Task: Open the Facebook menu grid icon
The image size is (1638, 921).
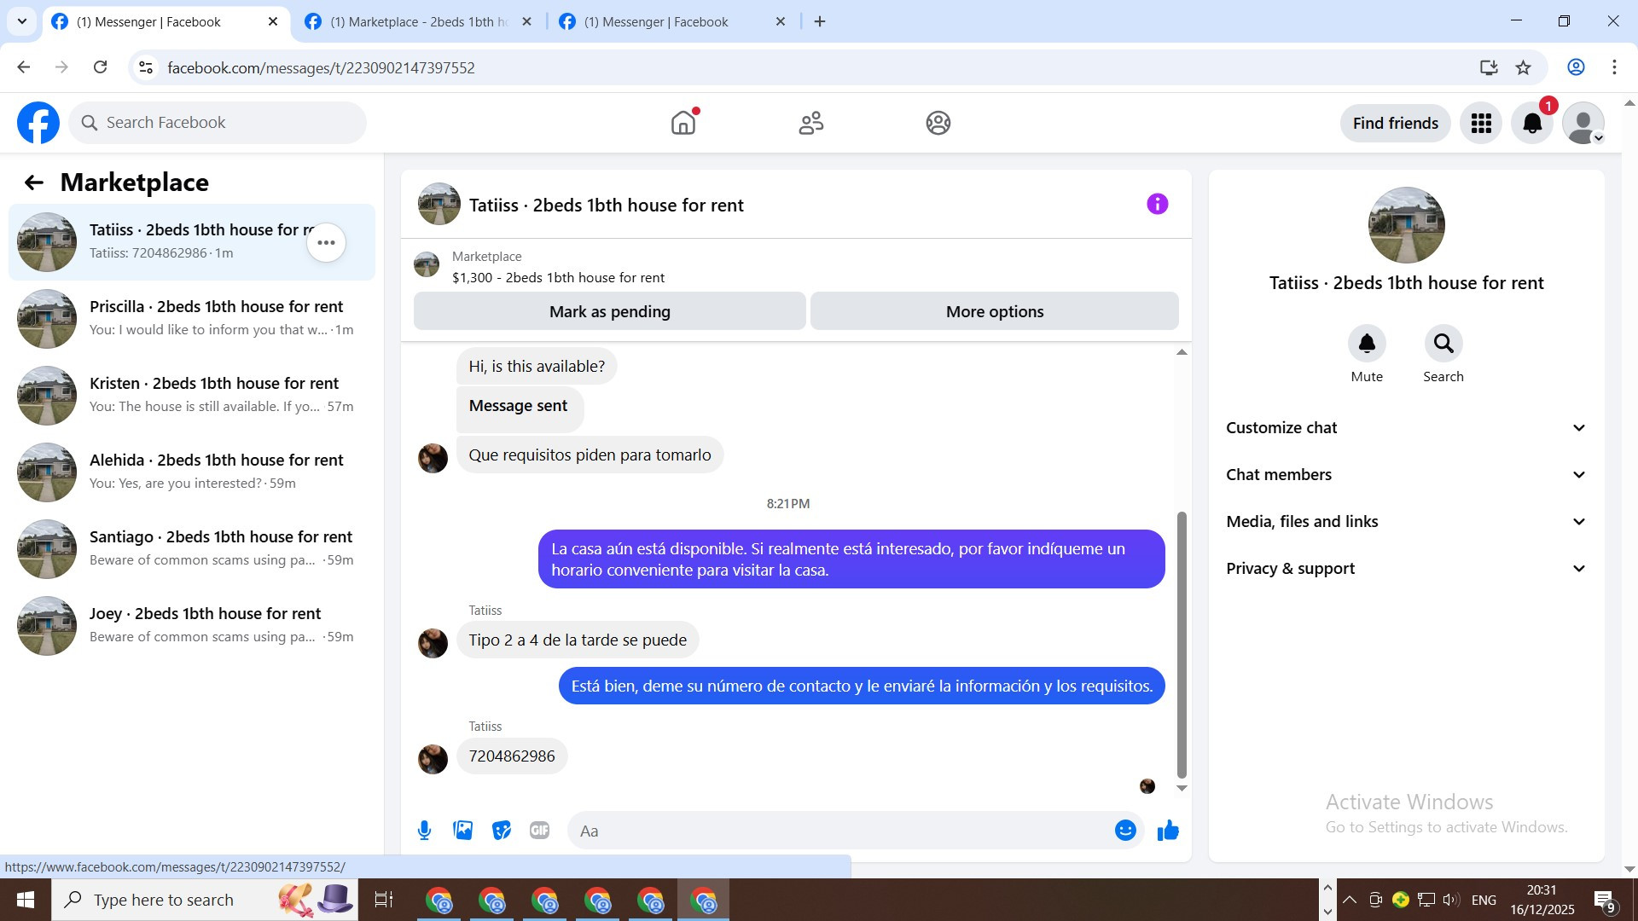Action: (1481, 123)
